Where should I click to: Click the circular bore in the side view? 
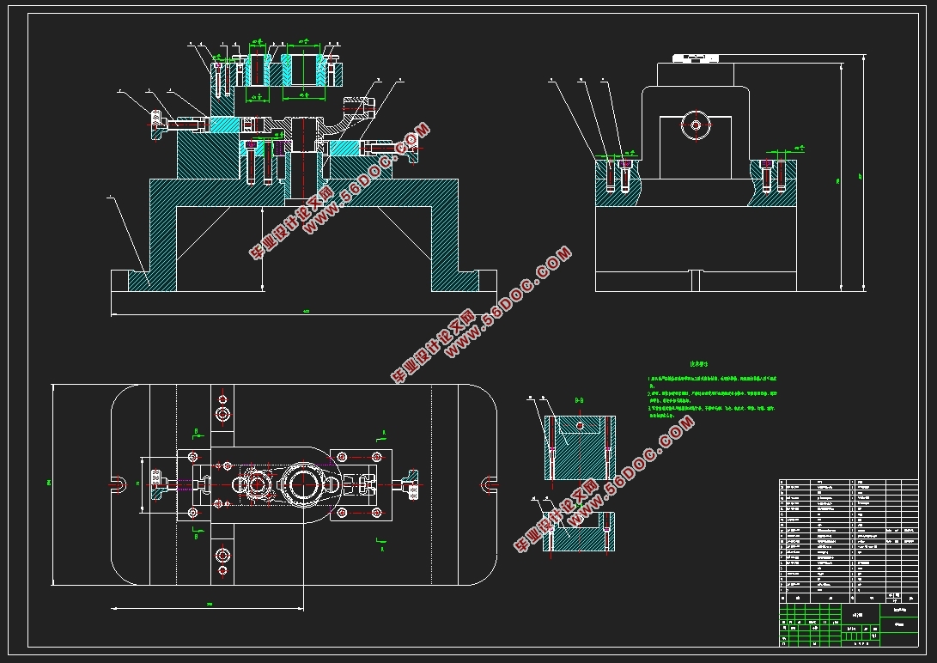point(696,126)
